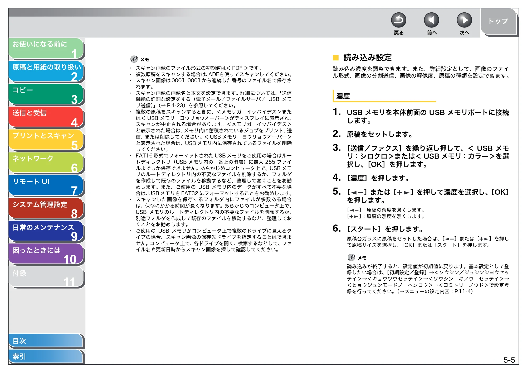The image size is (527, 373).
Task: Open chapter 1 お使いになる前に tab
Action: point(46,49)
